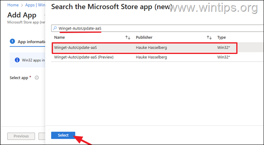The height and width of the screenshot is (145, 264).
Task: Select the Winget-AutoUpdate-aaS (Preview) row
Action: [x=158, y=57]
